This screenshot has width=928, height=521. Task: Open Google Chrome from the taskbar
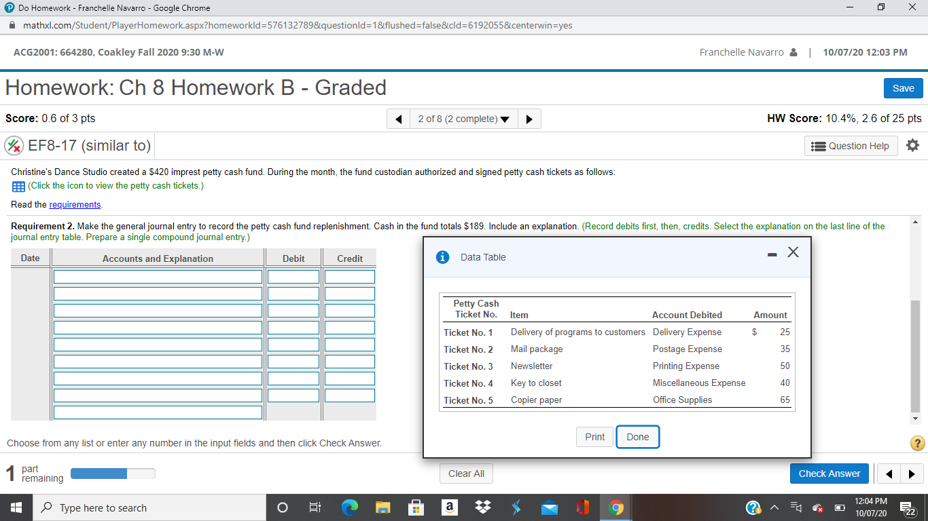click(x=615, y=507)
